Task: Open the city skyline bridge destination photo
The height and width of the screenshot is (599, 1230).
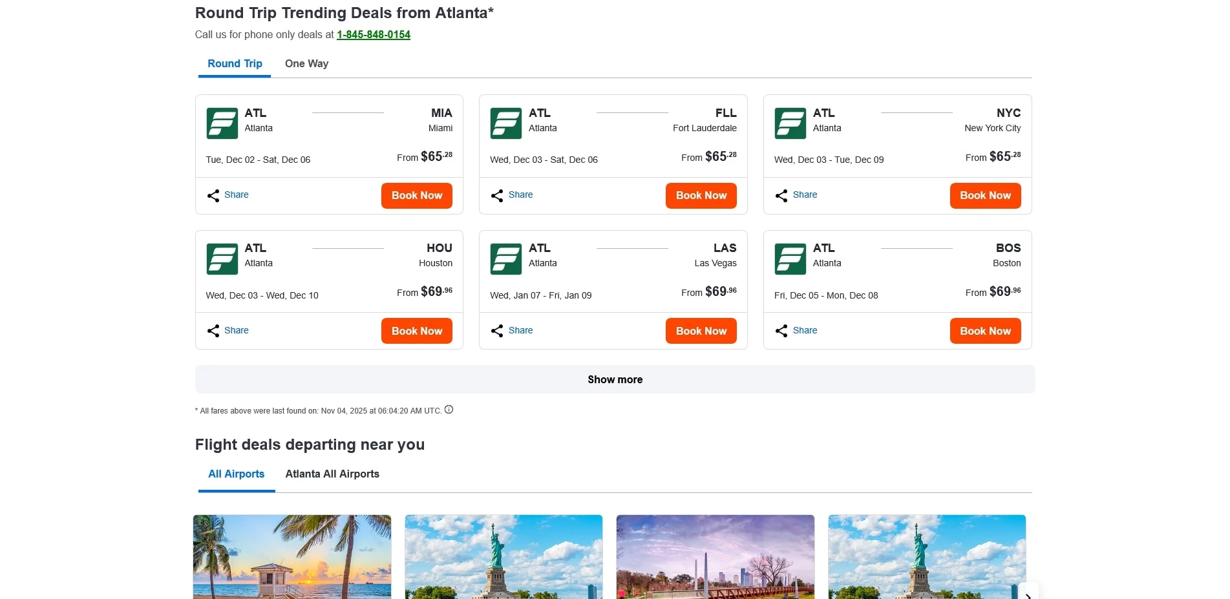Action: click(715, 556)
